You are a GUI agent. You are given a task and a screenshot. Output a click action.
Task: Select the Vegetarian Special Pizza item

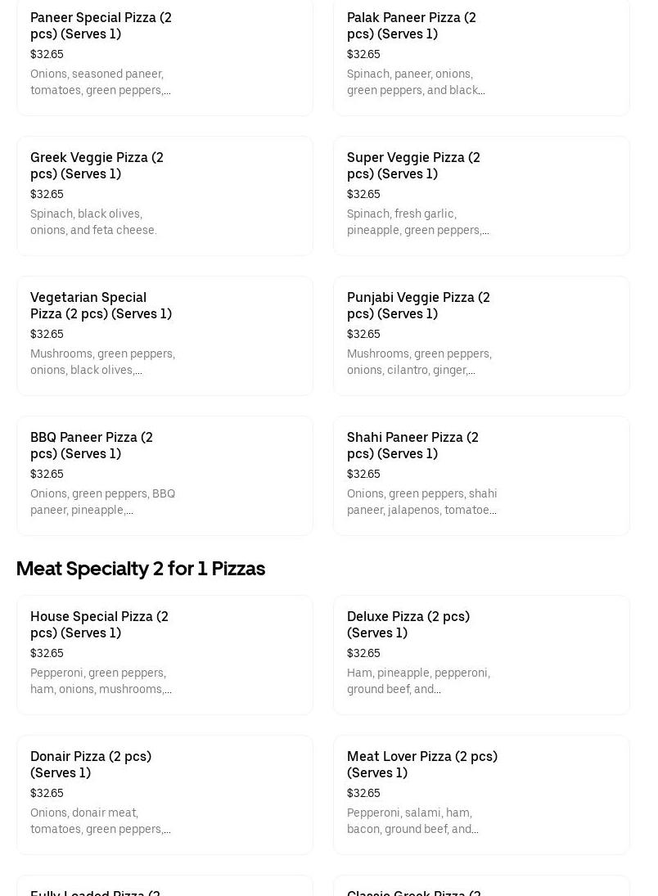(164, 335)
